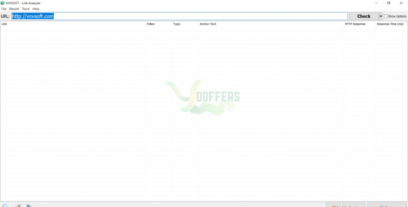This screenshot has height=207, width=408.
Task: Enable the Show Options checkbox
Action: (386, 16)
